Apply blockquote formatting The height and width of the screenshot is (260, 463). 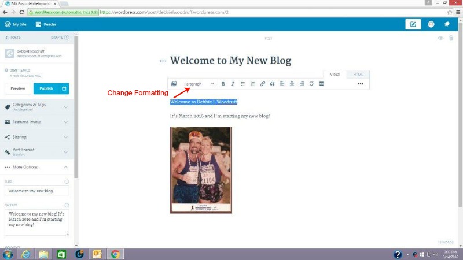point(272,84)
